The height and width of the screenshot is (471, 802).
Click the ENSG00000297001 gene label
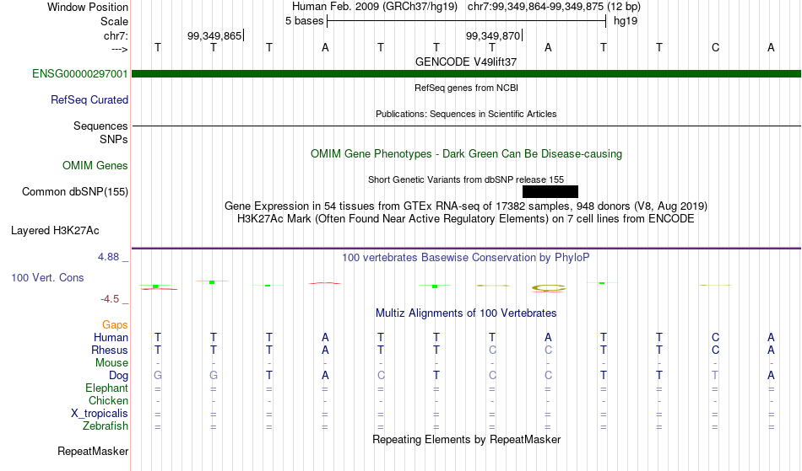80,74
